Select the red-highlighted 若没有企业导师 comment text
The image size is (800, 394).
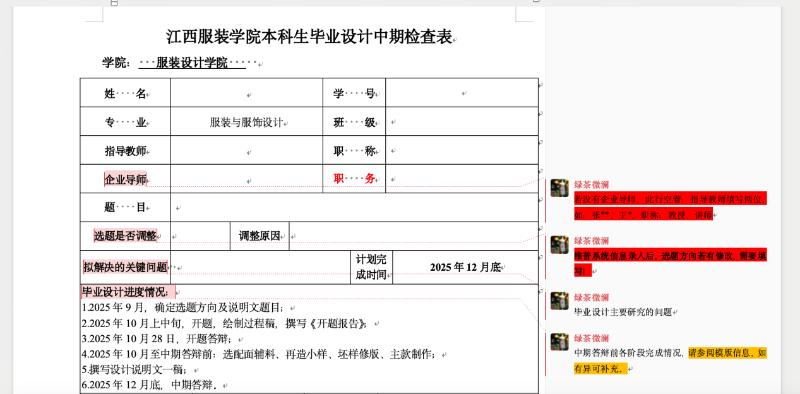point(669,200)
